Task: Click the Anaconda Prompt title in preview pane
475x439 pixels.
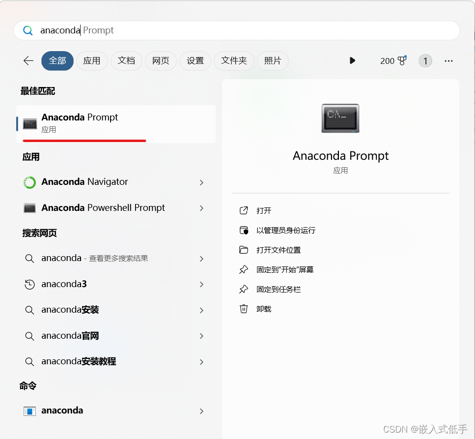Action: pyautogui.click(x=340, y=156)
